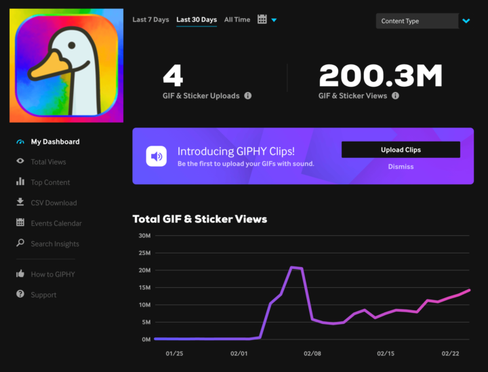
Task: Expand the Content Type dropdown
Action: [417, 21]
